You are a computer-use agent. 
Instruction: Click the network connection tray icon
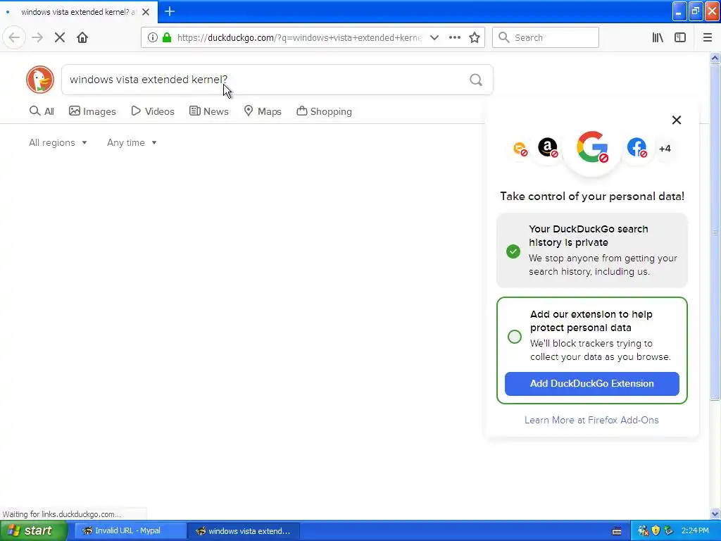643,530
